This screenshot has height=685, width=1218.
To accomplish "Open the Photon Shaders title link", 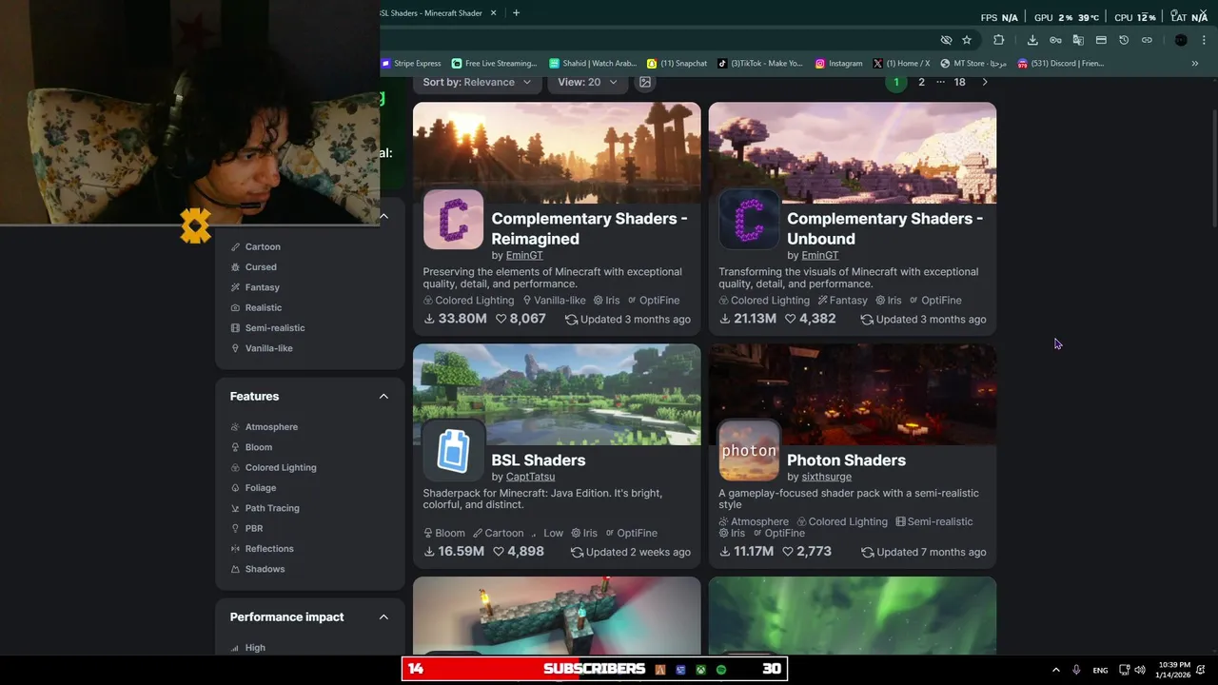I will (846, 460).
